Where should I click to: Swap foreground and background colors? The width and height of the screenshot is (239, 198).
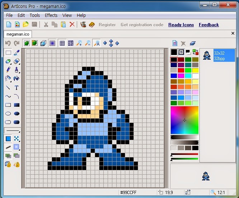(196, 52)
